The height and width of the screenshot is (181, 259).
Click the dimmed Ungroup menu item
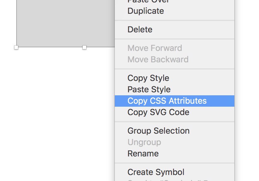[175, 142]
